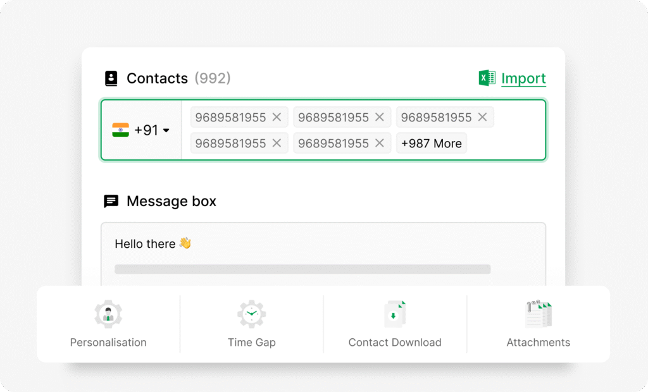
Task: Remove the middle 9689581955 chip in top row
Action: coord(379,117)
